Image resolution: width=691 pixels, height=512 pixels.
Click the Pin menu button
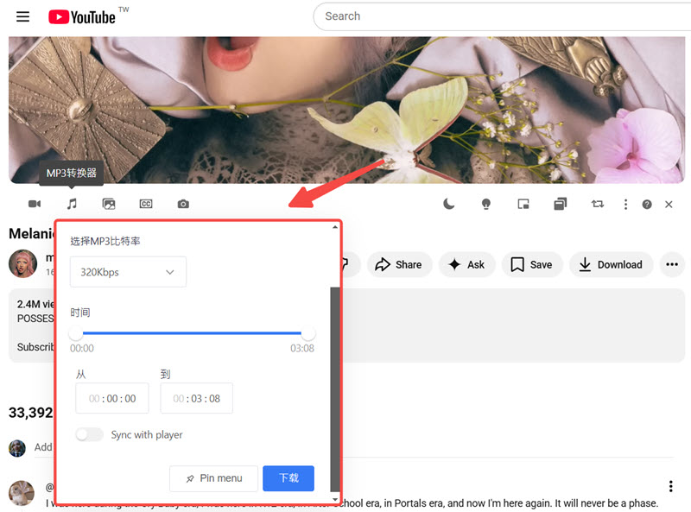213,478
